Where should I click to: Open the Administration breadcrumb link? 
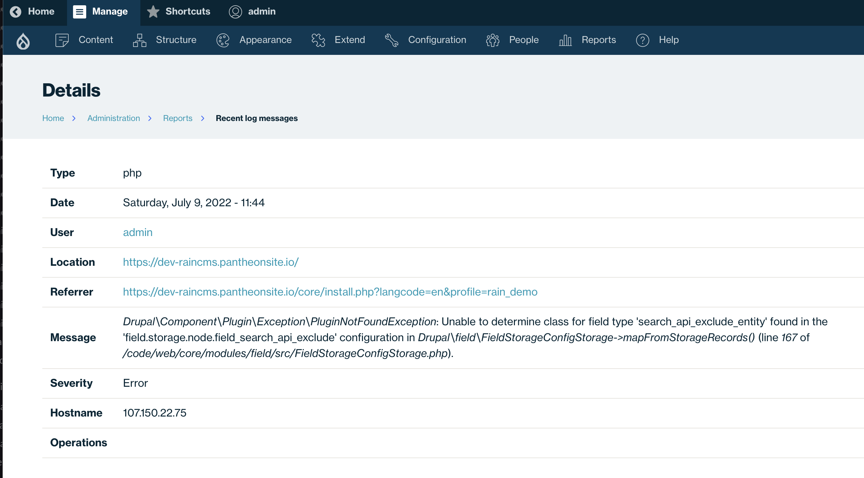click(113, 118)
